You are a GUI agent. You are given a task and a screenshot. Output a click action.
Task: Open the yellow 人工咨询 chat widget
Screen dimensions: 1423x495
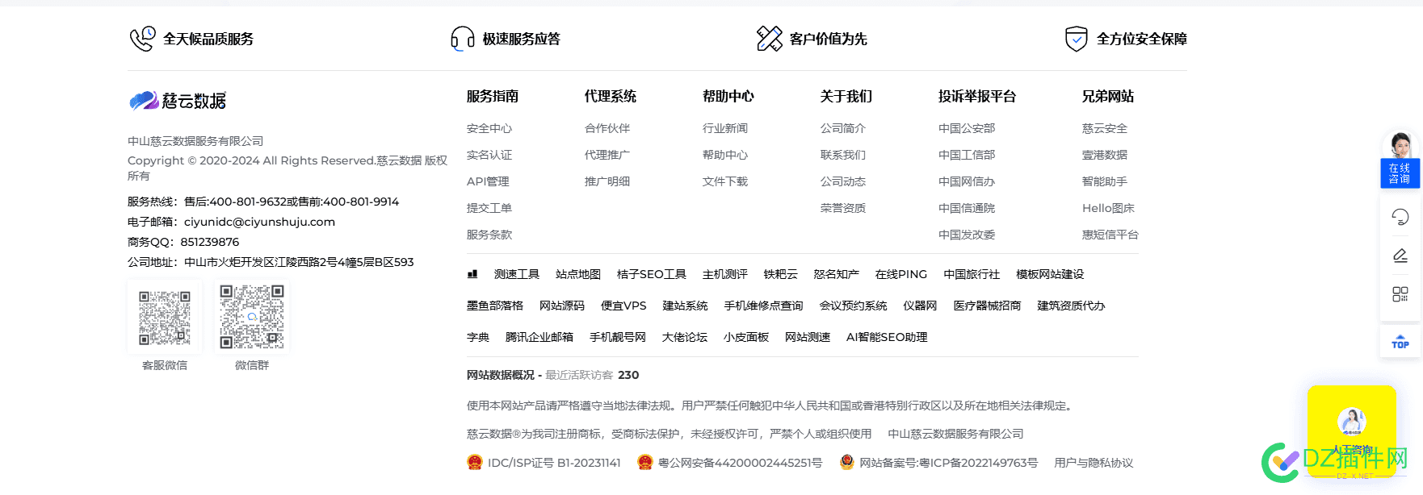point(1351,431)
